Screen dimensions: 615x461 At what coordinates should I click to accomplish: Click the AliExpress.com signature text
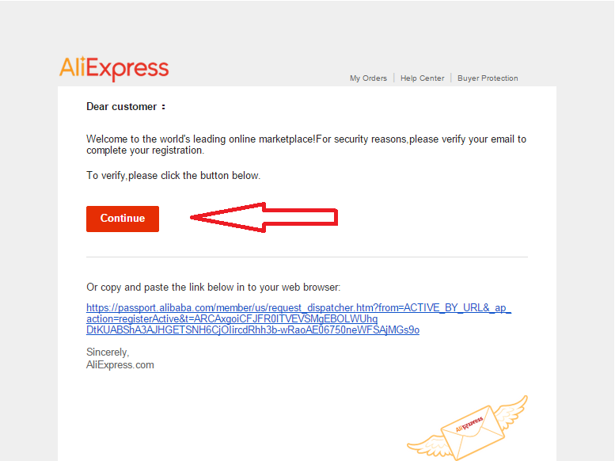[x=120, y=365]
